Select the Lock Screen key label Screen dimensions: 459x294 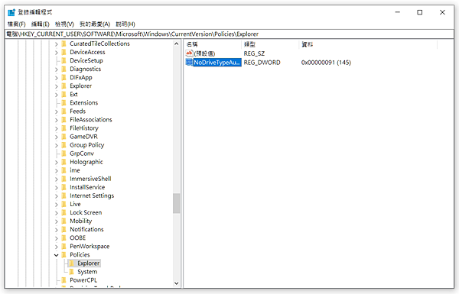click(x=86, y=213)
